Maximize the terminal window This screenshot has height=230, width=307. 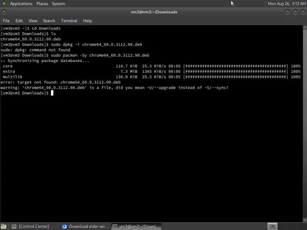click(295, 12)
